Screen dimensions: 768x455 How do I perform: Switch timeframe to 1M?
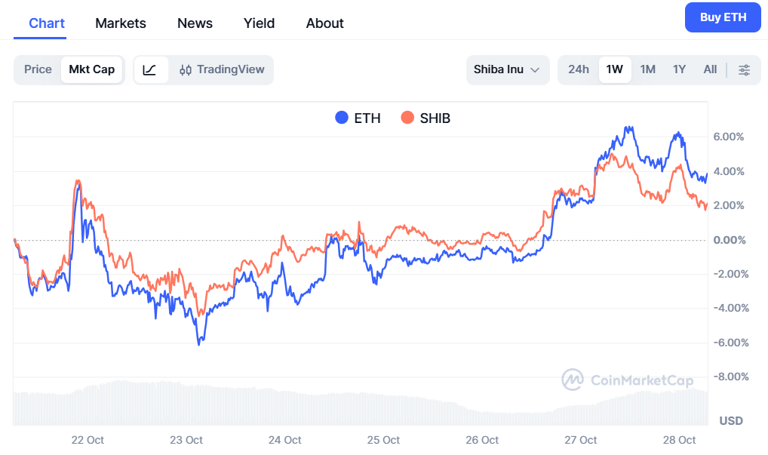(x=647, y=69)
